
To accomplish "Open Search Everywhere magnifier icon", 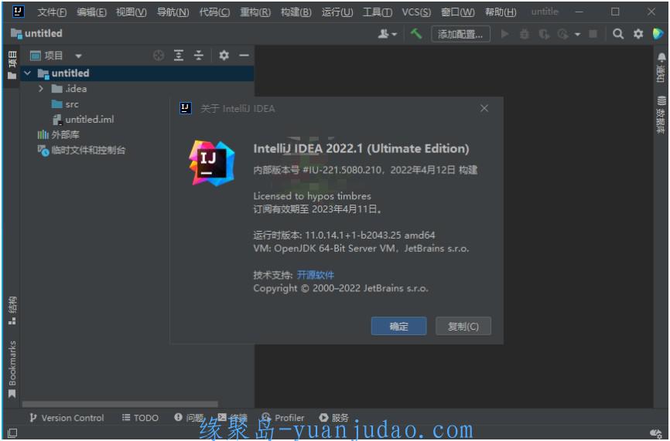I will 618,34.
